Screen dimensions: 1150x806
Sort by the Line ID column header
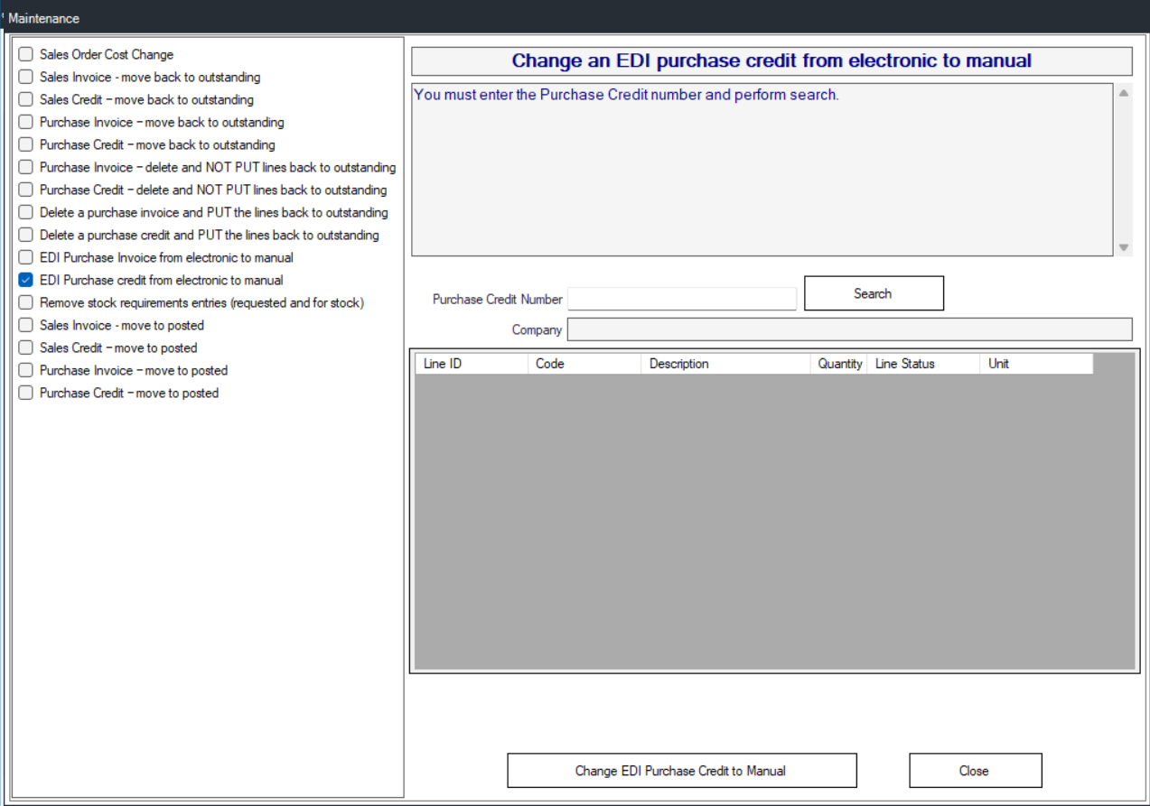click(x=472, y=364)
